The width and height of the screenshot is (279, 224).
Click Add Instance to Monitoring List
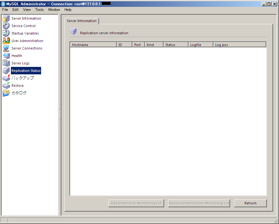coord(136,203)
